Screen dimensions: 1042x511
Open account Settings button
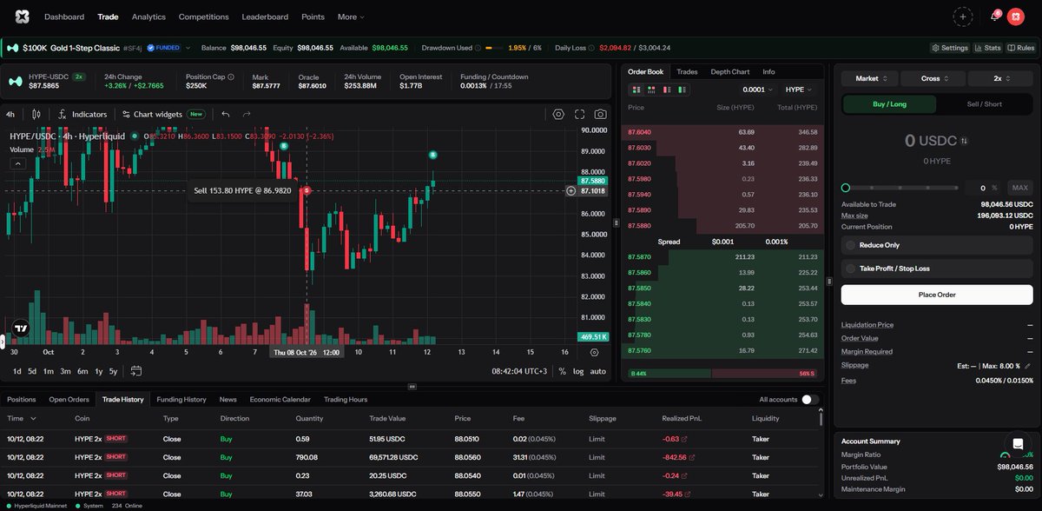click(948, 48)
